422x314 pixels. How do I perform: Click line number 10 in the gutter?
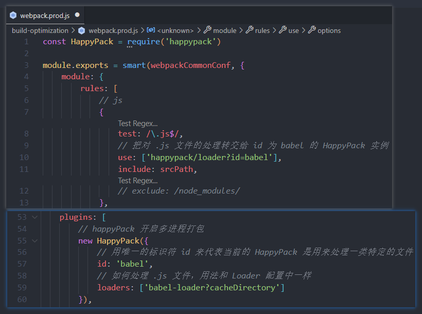pos(24,158)
